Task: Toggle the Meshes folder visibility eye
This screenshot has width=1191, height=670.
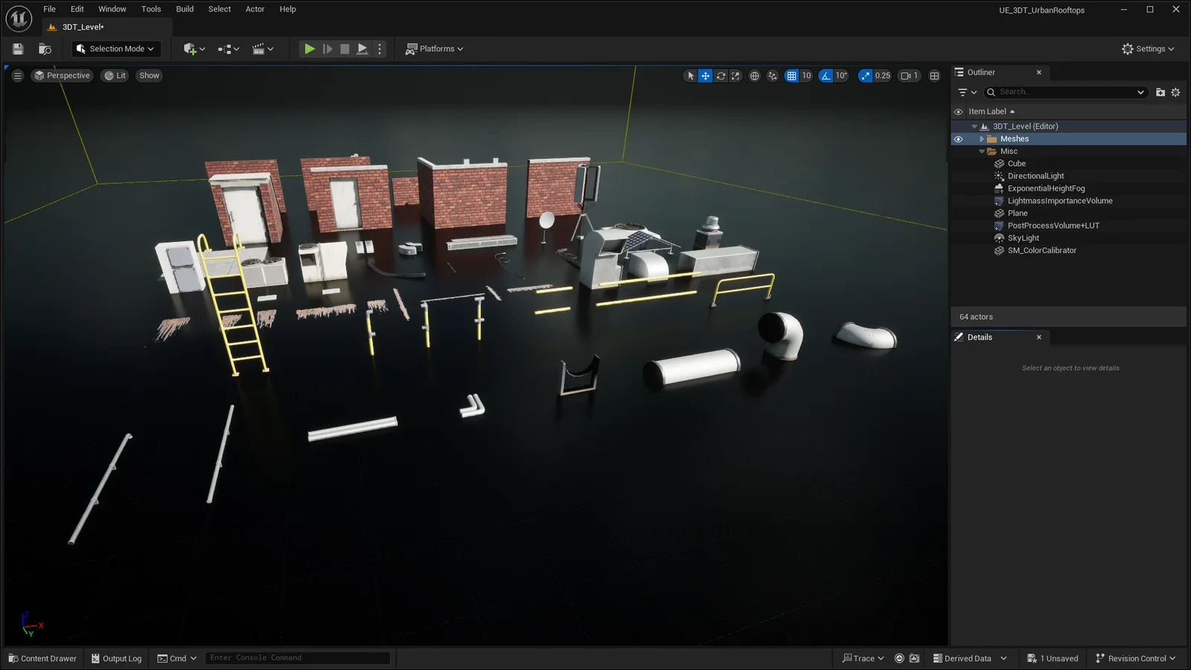Action: (x=959, y=138)
